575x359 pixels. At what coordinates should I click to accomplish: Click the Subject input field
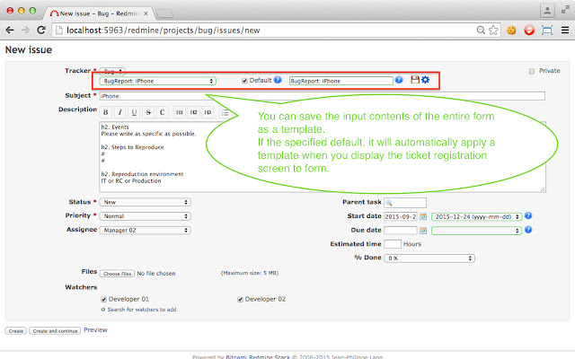[x=322, y=96]
